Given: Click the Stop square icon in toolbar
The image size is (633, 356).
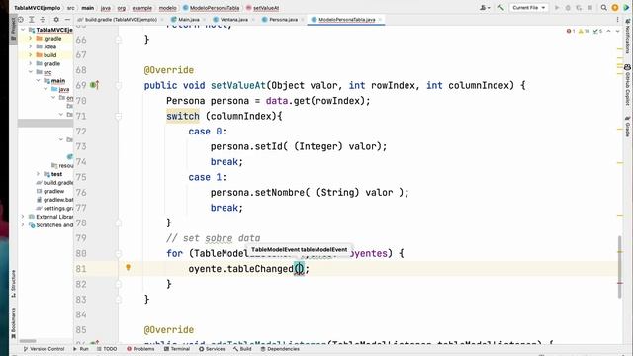Looking at the screenshot, I should (x=589, y=8).
